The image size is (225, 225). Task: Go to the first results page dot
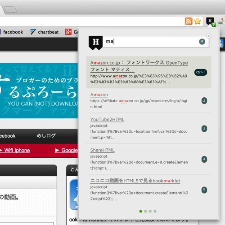click(141, 211)
